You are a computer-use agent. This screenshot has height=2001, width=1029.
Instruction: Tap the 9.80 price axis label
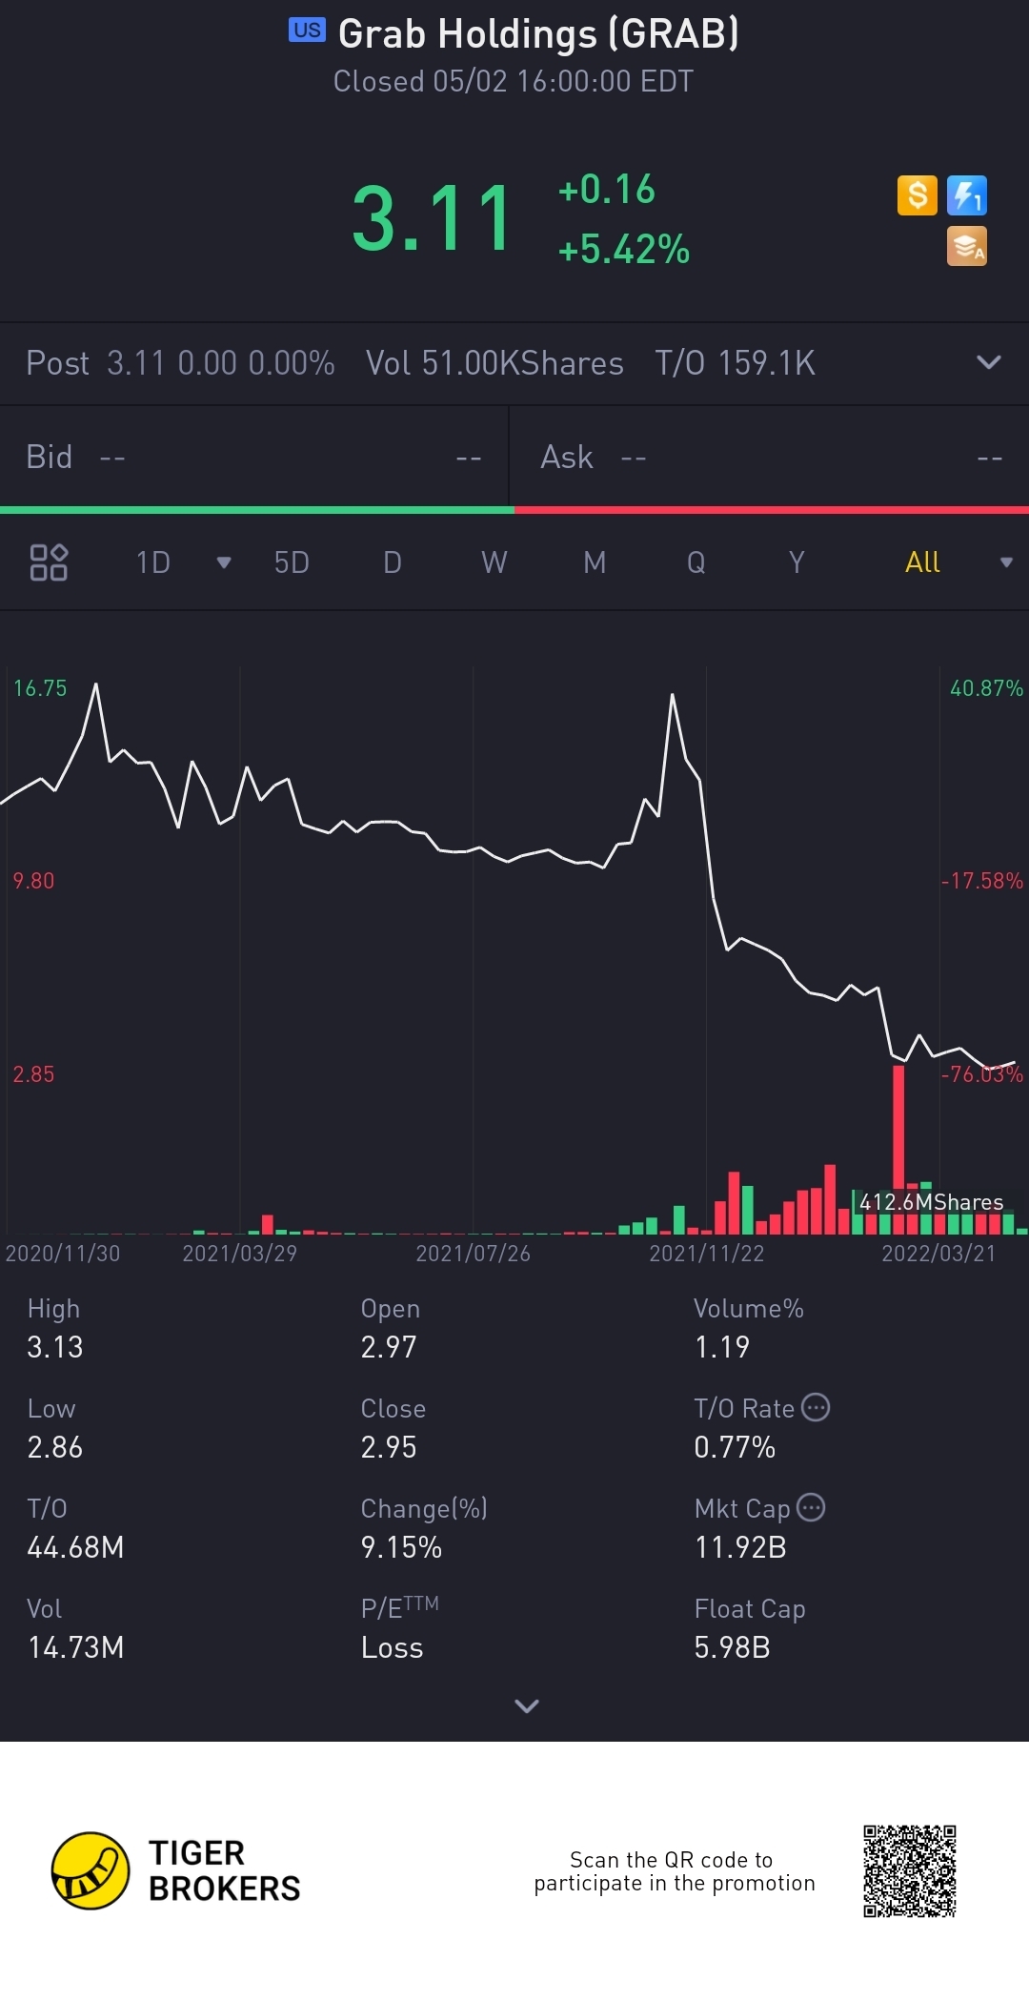point(33,881)
